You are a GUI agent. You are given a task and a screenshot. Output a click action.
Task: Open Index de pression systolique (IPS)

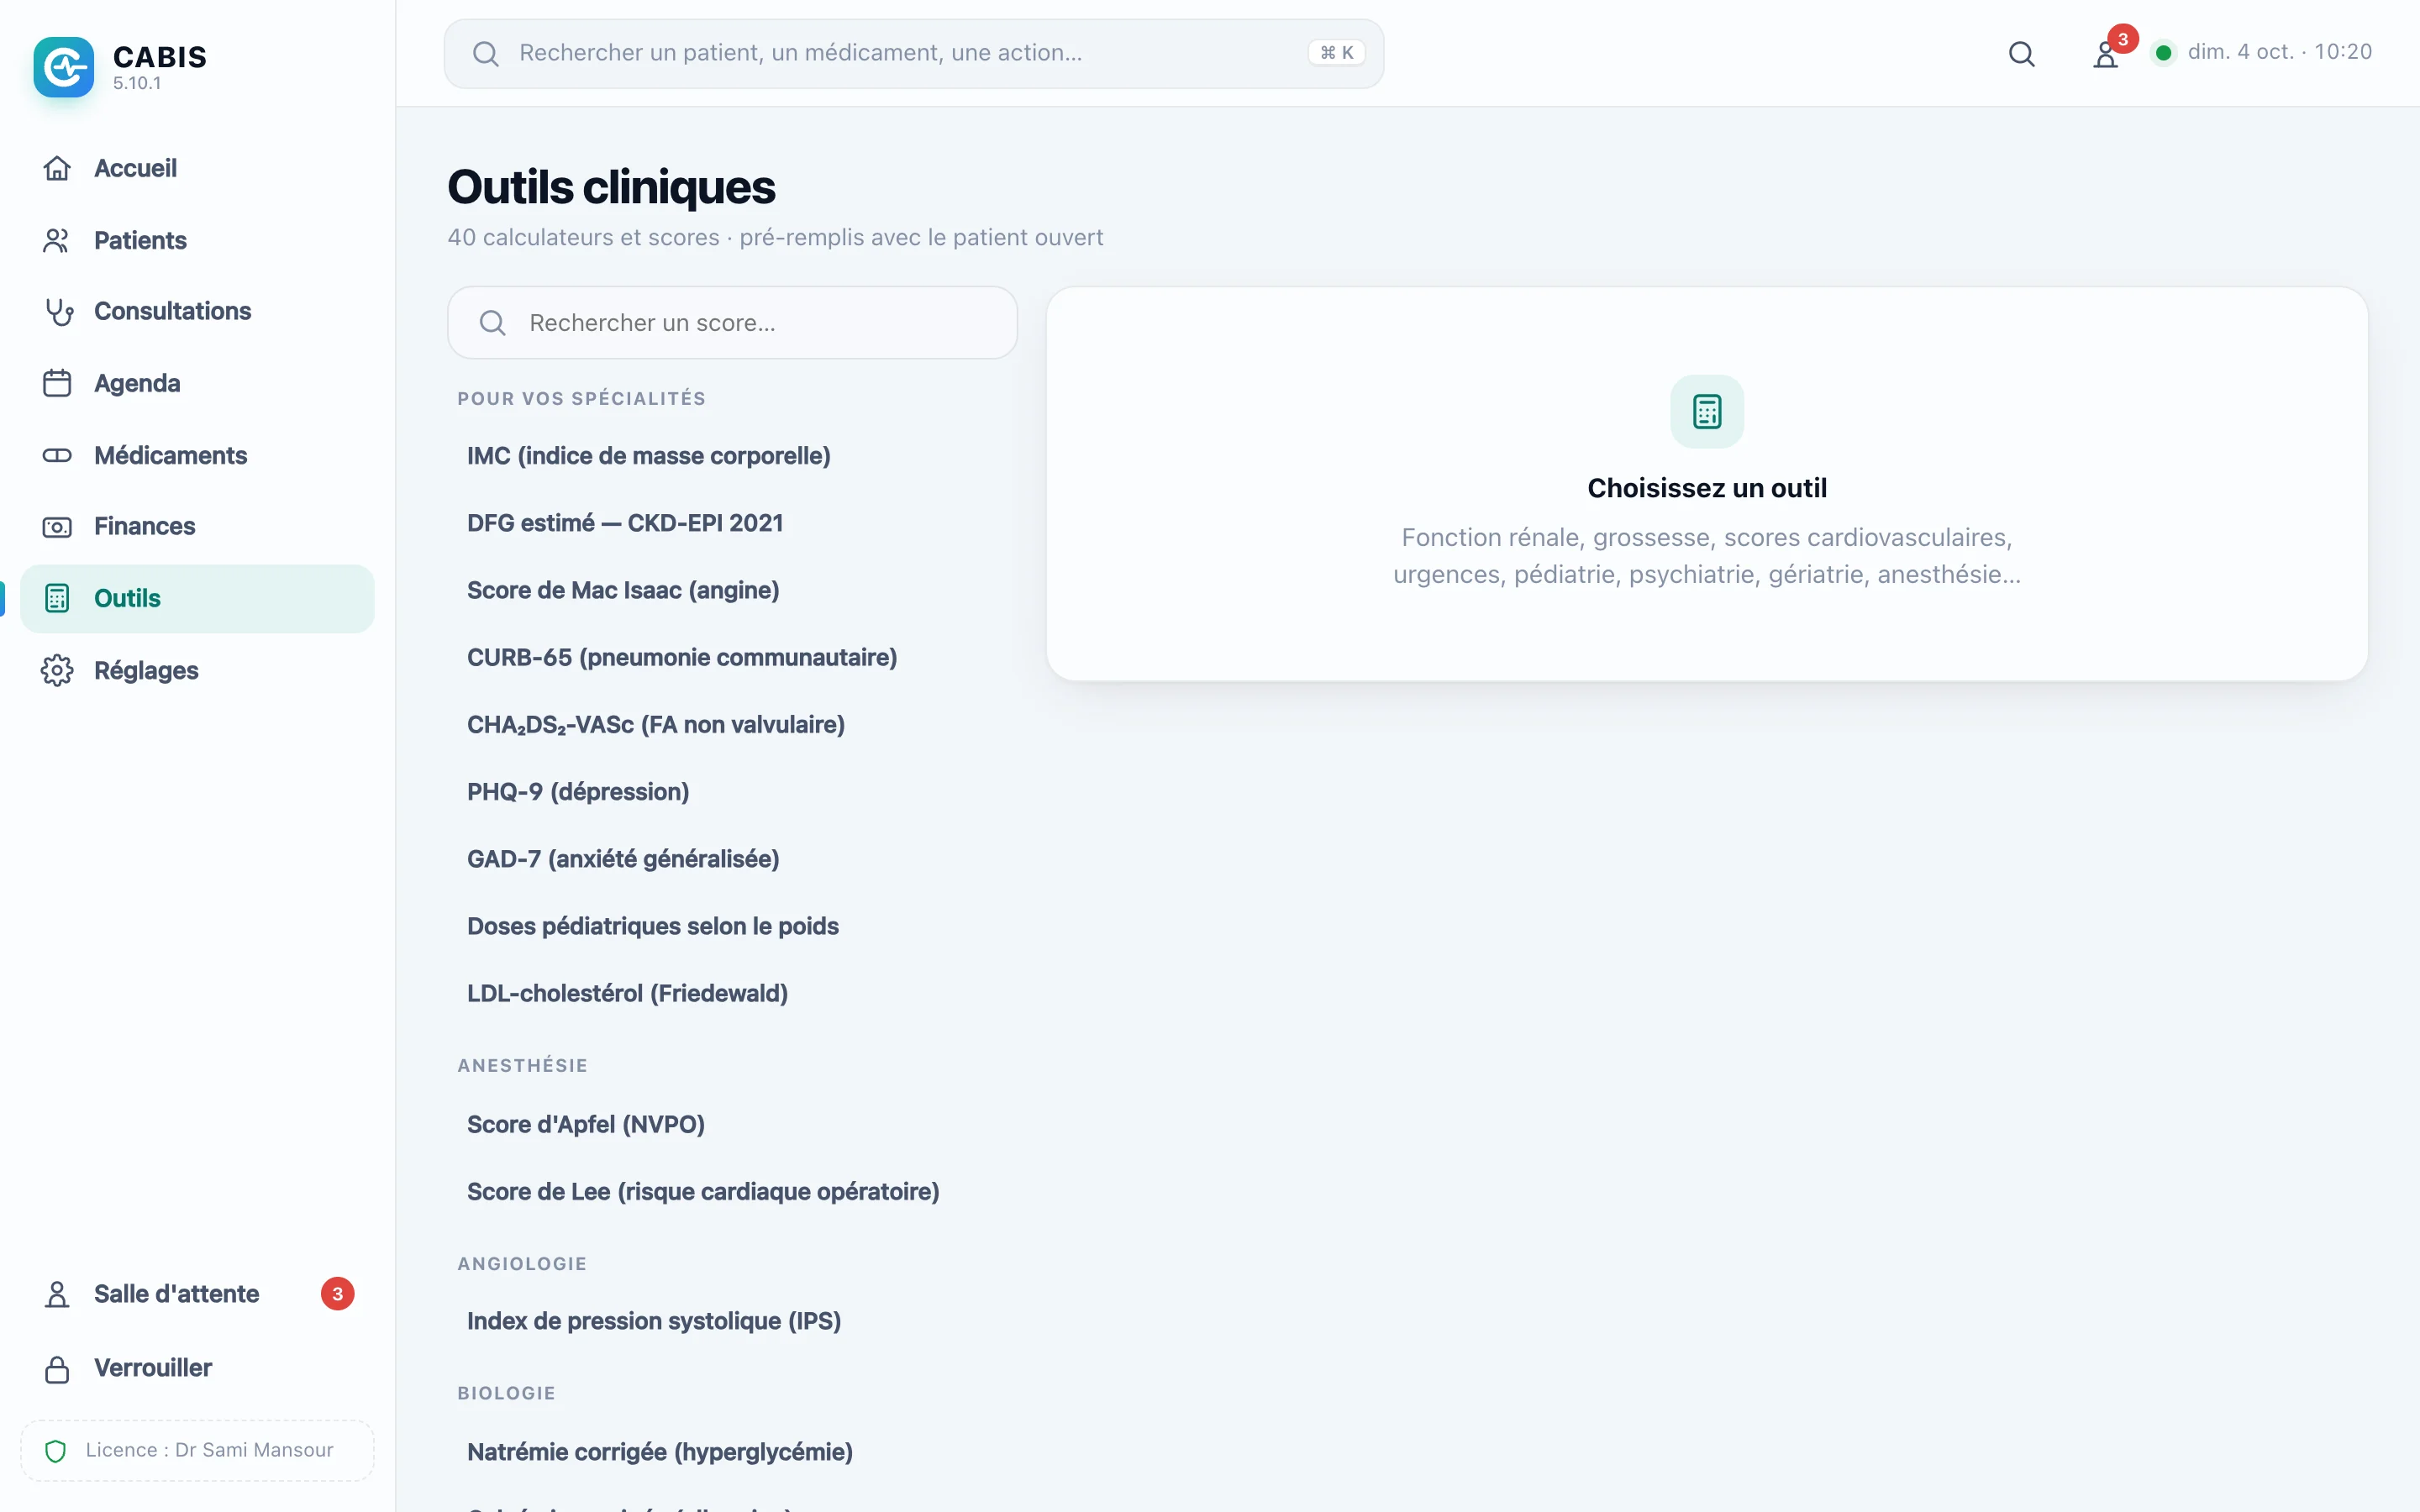coord(732,1321)
